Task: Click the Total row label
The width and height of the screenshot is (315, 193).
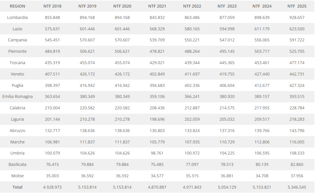Action: tap(17, 187)
